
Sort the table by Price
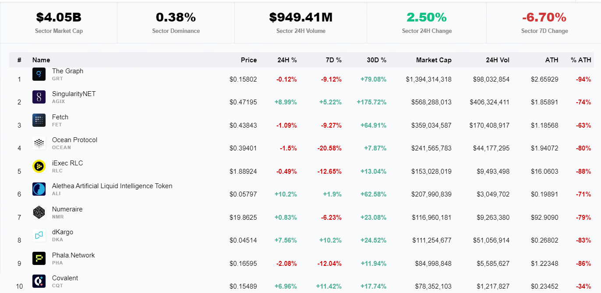[248, 60]
